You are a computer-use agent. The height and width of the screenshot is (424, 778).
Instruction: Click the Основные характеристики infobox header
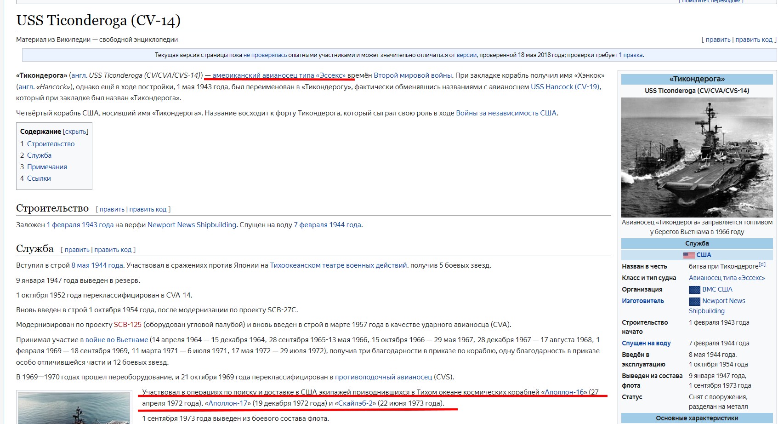[x=697, y=418]
